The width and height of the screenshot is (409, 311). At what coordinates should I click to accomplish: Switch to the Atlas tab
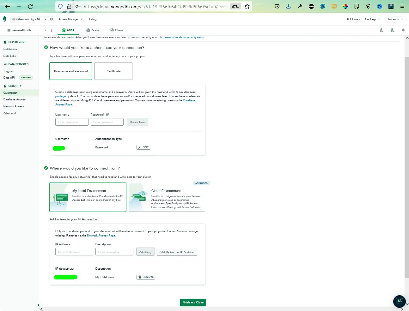point(68,30)
